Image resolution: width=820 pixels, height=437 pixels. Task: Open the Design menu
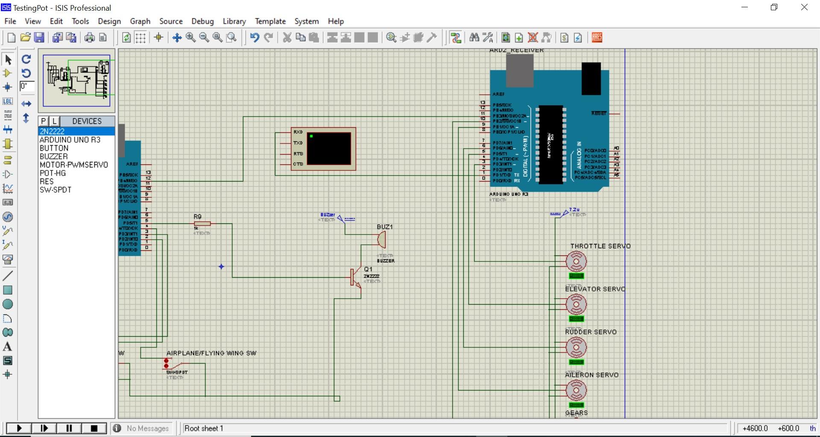coord(109,21)
